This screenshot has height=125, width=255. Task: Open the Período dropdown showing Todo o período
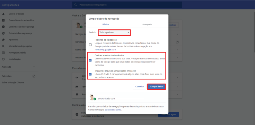coord(114,32)
